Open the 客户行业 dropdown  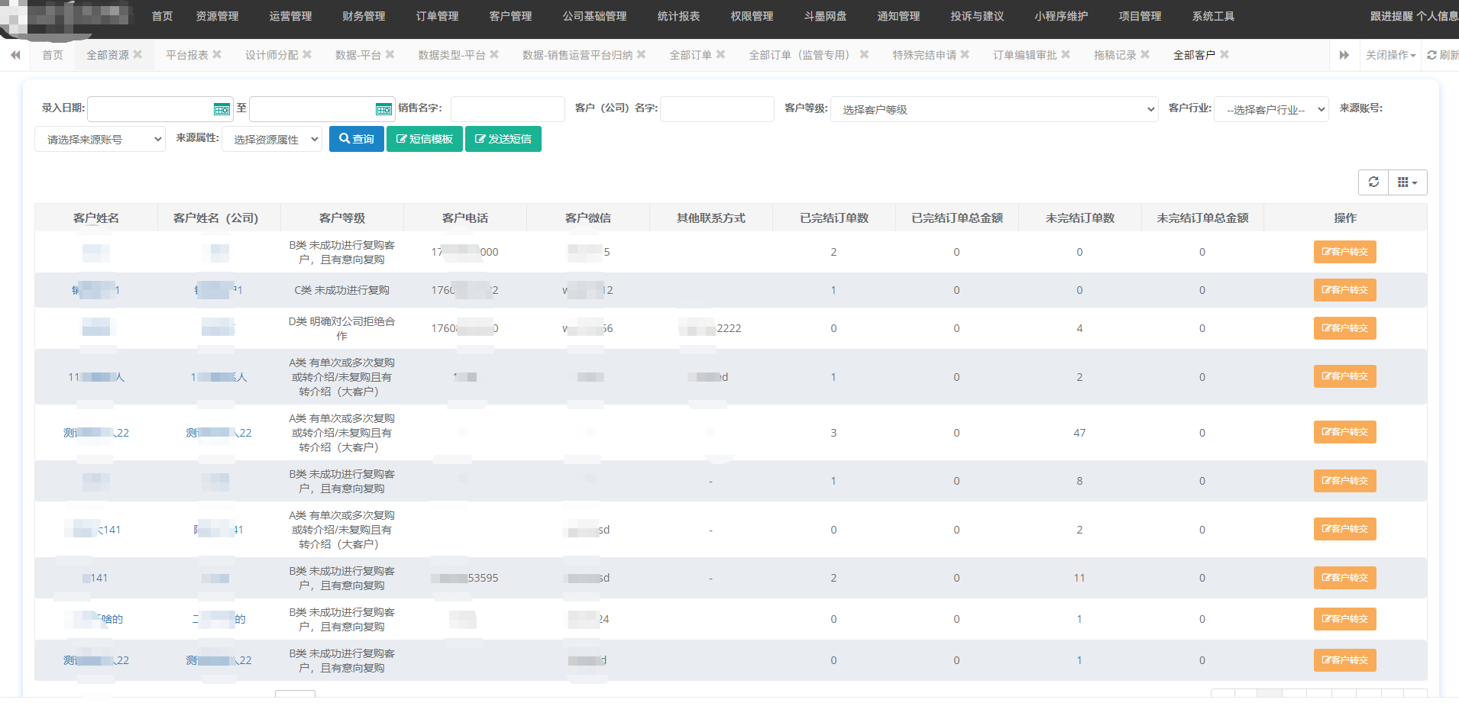tap(1271, 109)
